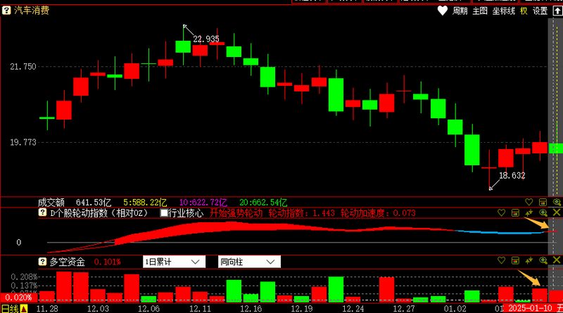Open help for D个股轮动指数 indicator
The image size is (563, 313).
coord(42,212)
